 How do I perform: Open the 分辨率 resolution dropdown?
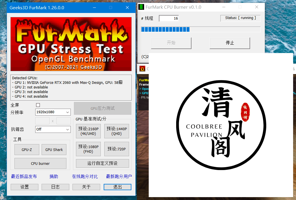click(x=53, y=112)
